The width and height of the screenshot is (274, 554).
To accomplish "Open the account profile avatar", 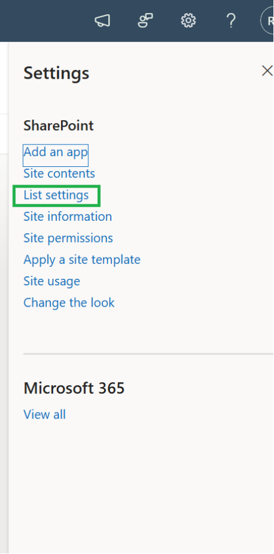I will click(267, 21).
